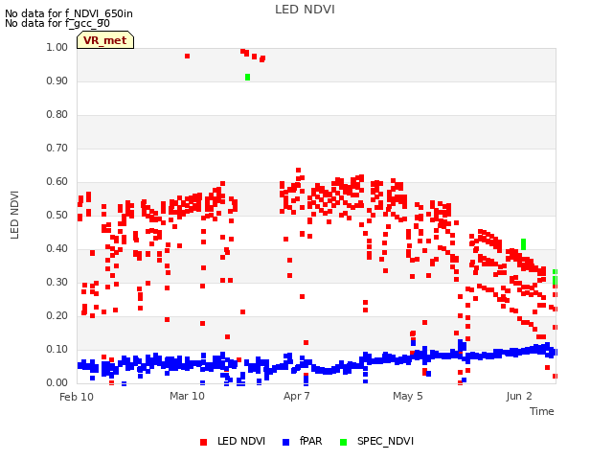The image size is (613, 460).
Task: Click the fPAR blue legend swatch
Action: [x=285, y=442]
